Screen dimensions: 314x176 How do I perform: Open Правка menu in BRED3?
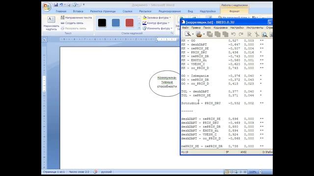pos(196,27)
